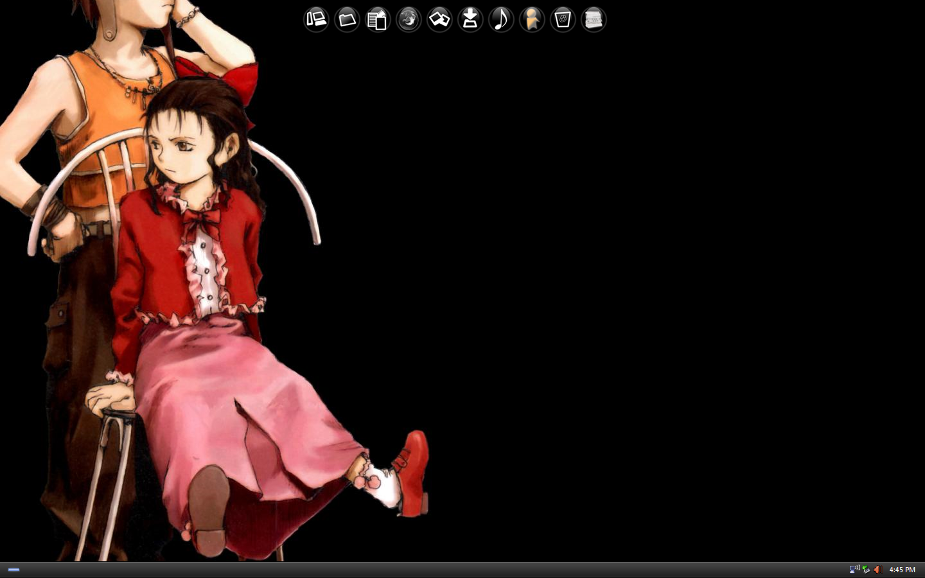
Task: Open the music note icon in the dock
Action: click(x=501, y=19)
